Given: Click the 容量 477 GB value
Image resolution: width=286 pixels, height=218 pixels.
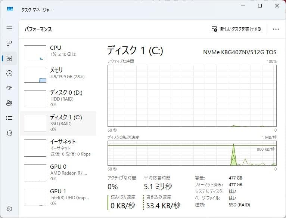Looking at the screenshot, I should coord(236,178).
